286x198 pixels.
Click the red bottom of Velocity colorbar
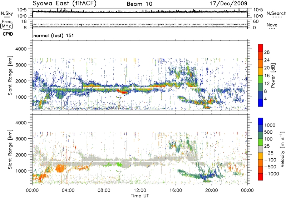(261, 177)
